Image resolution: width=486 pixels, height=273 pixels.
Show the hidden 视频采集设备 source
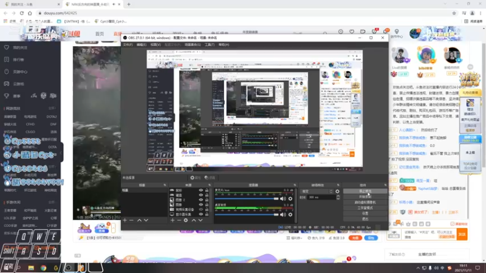(x=201, y=209)
